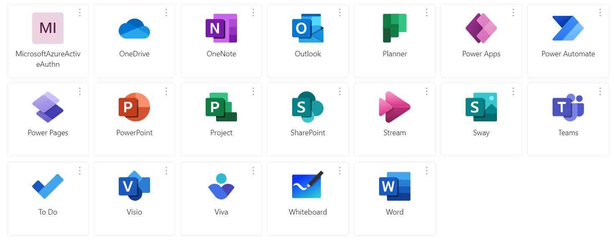Click the "Visio" label text
Image resolution: width=614 pixels, height=245 pixels.
click(x=134, y=212)
